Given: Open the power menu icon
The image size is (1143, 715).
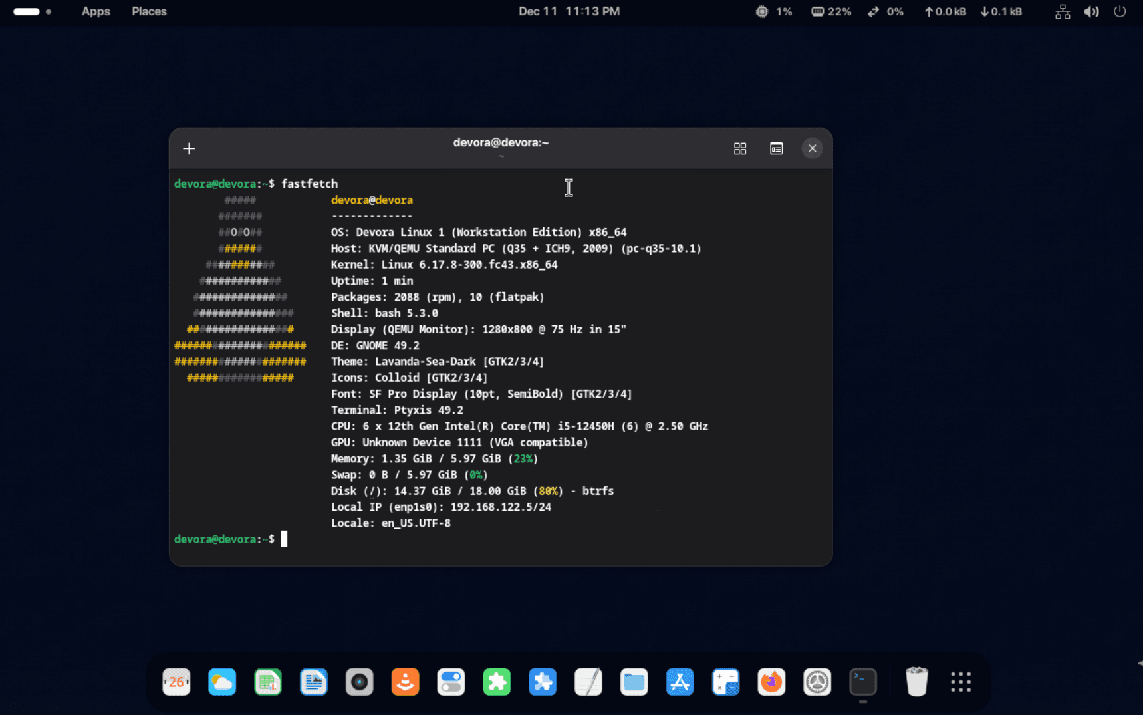Looking at the screenshot, I should pyautogui.click(x=1120, y=11).
